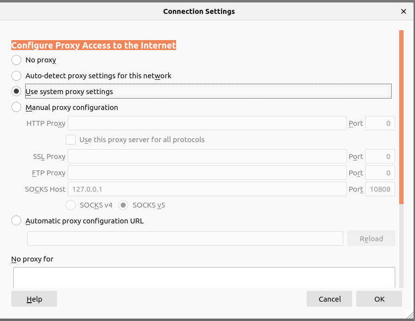Close the Connection Settings dialog
This screenshot has height=321, width=415.
point(404,11)
